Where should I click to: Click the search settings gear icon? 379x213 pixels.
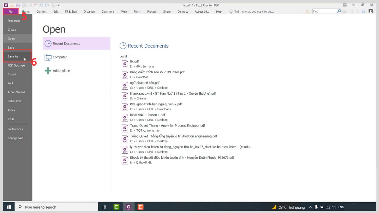(x=344, y=11)
